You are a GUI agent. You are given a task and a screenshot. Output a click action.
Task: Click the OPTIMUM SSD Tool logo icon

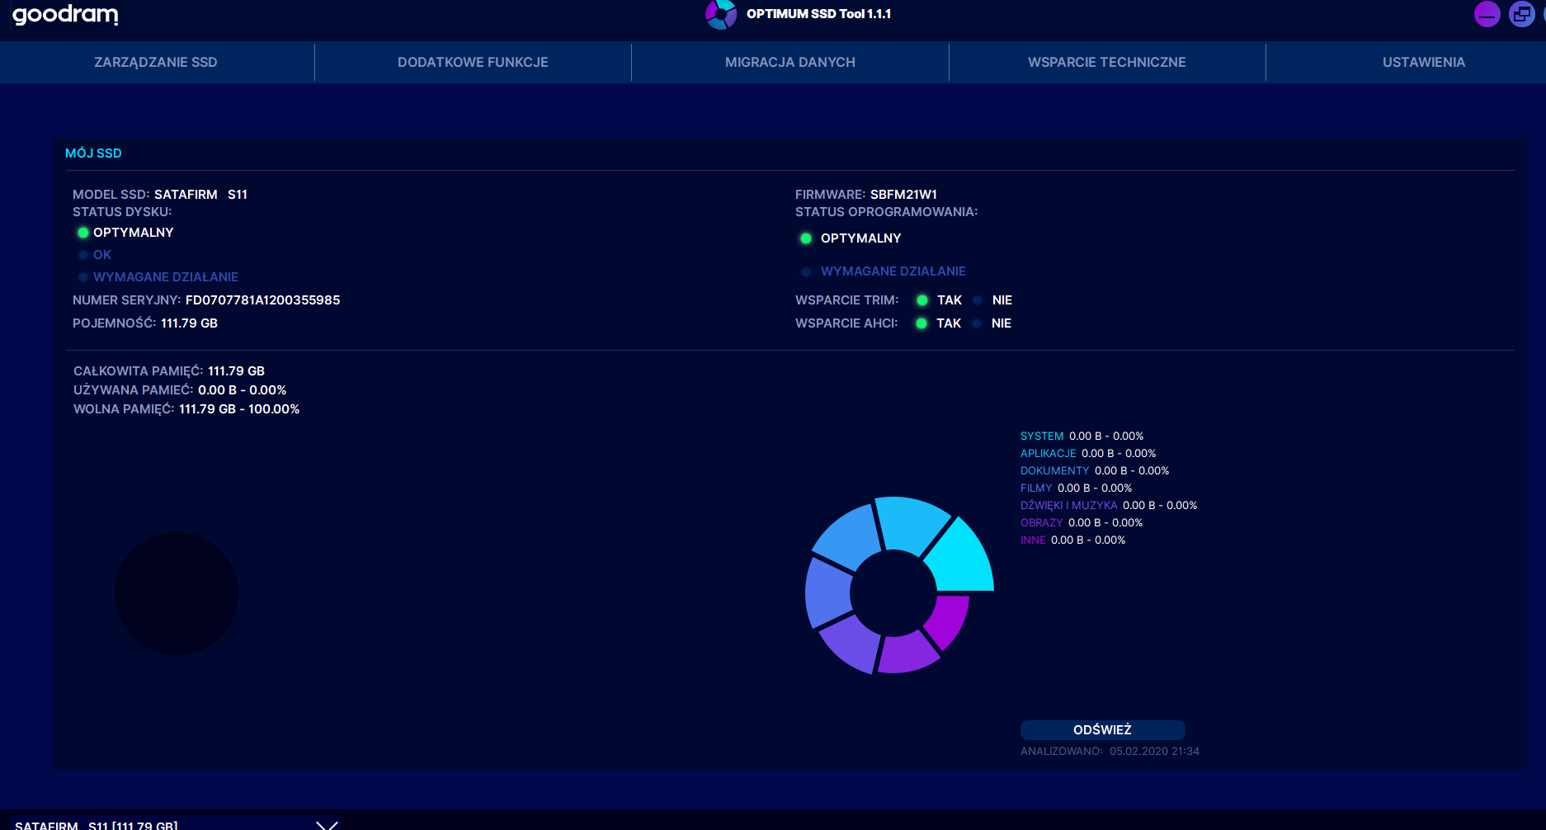(x=721, y=14)
